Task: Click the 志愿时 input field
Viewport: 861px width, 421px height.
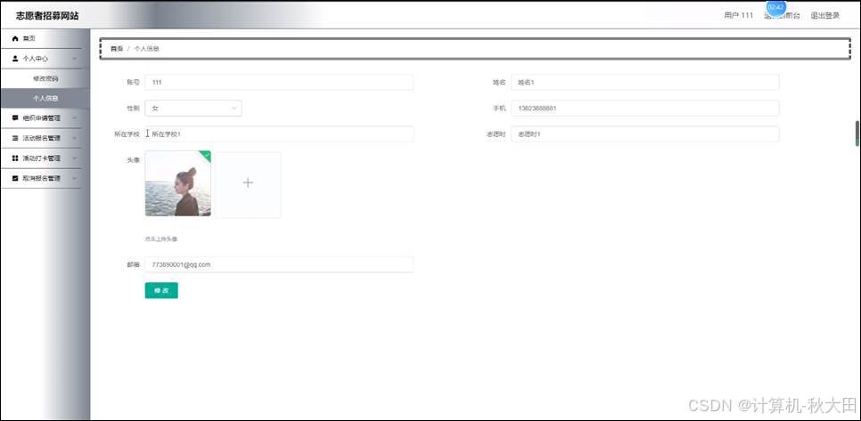Action: click(644, 134)
